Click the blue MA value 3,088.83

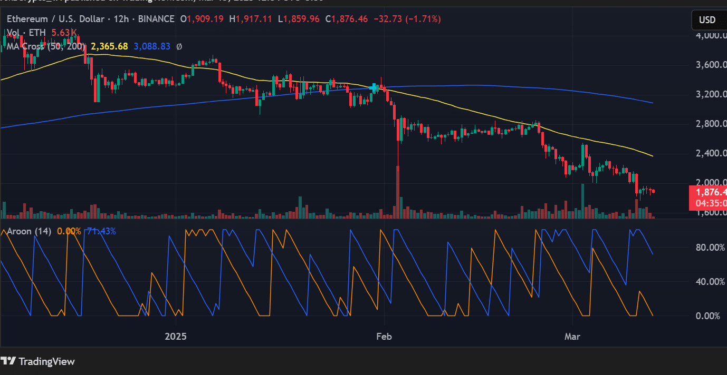(x=151, y=46)
